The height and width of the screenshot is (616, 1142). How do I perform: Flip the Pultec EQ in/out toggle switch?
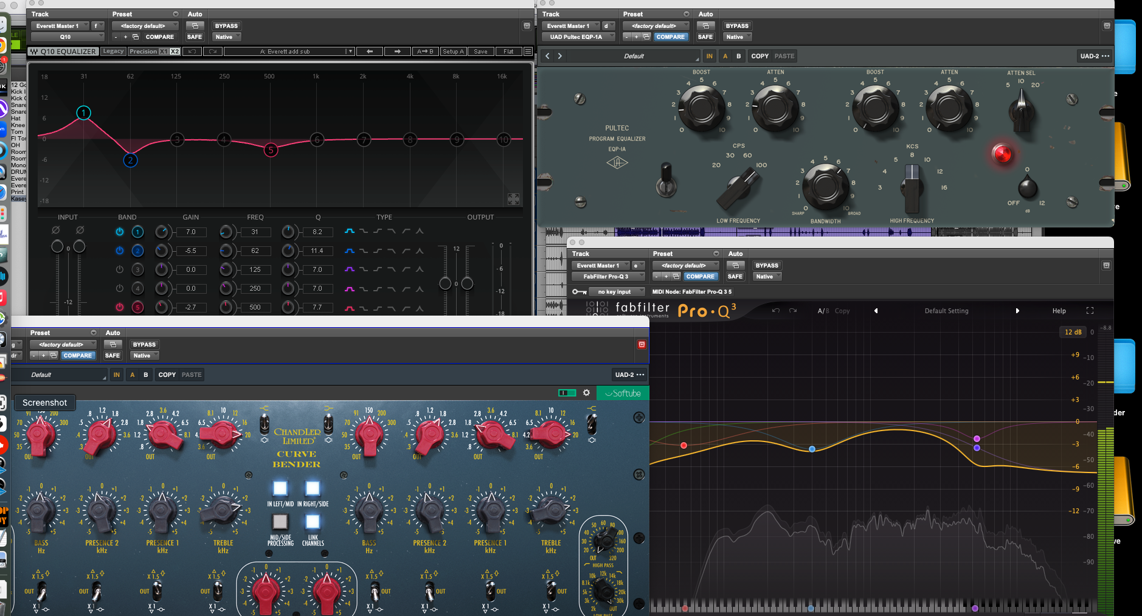(x=666, y=179)
